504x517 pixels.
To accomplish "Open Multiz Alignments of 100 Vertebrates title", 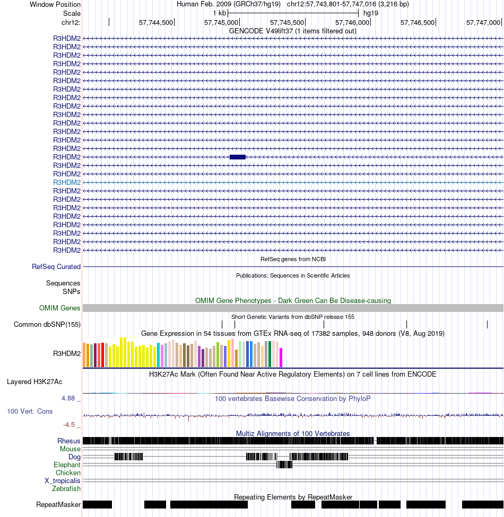I will tap(293, 434).
